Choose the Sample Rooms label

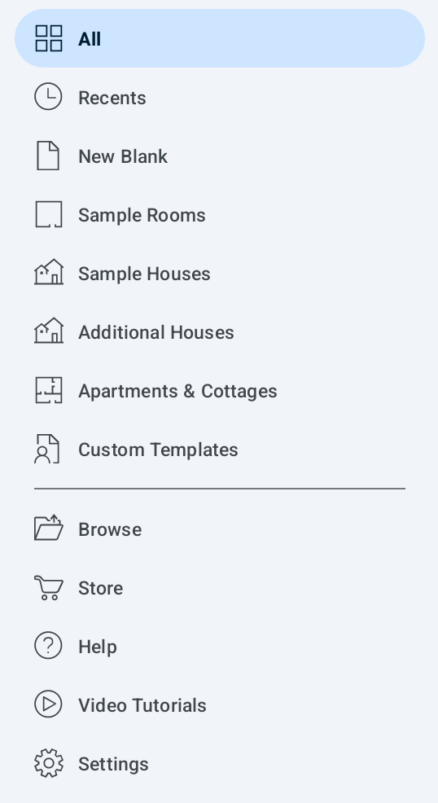click(142, 215)
